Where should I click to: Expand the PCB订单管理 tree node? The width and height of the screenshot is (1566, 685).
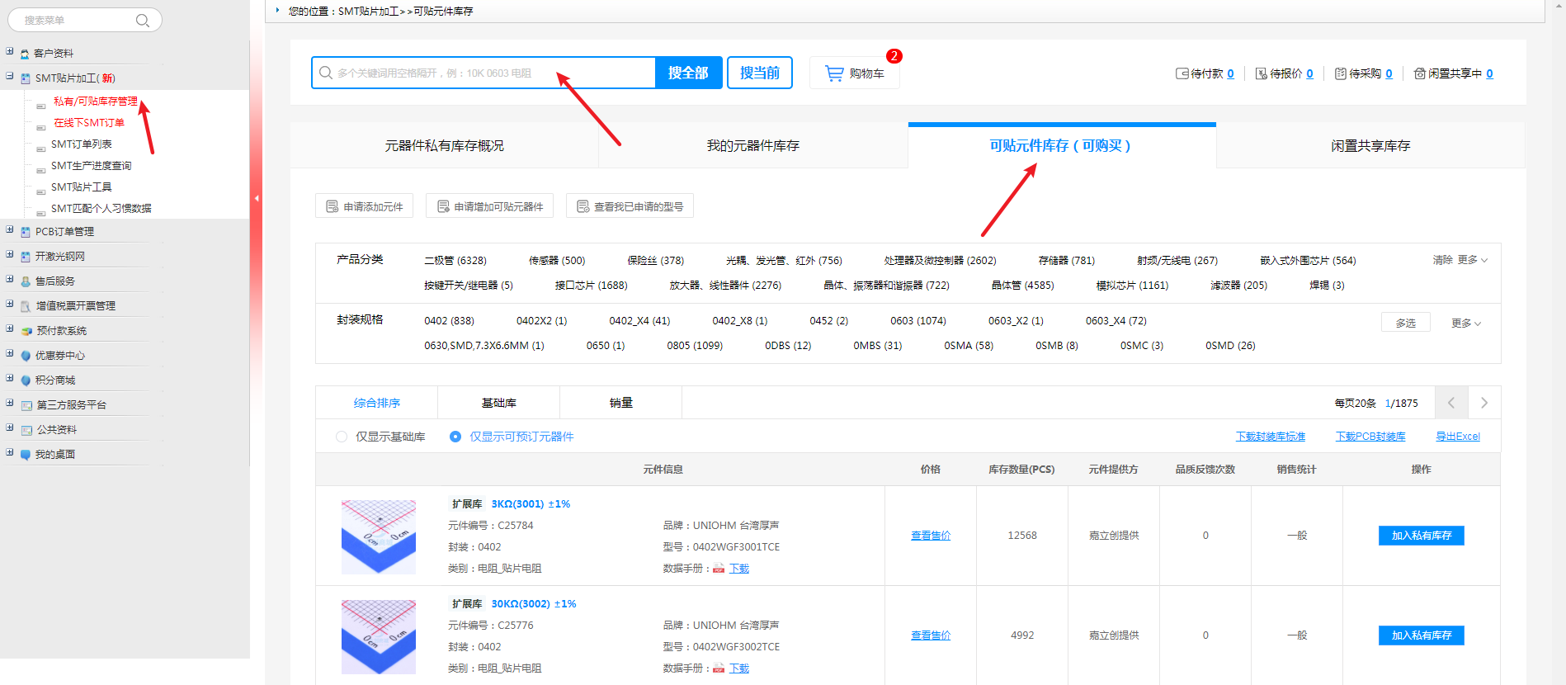coord(10,230)
